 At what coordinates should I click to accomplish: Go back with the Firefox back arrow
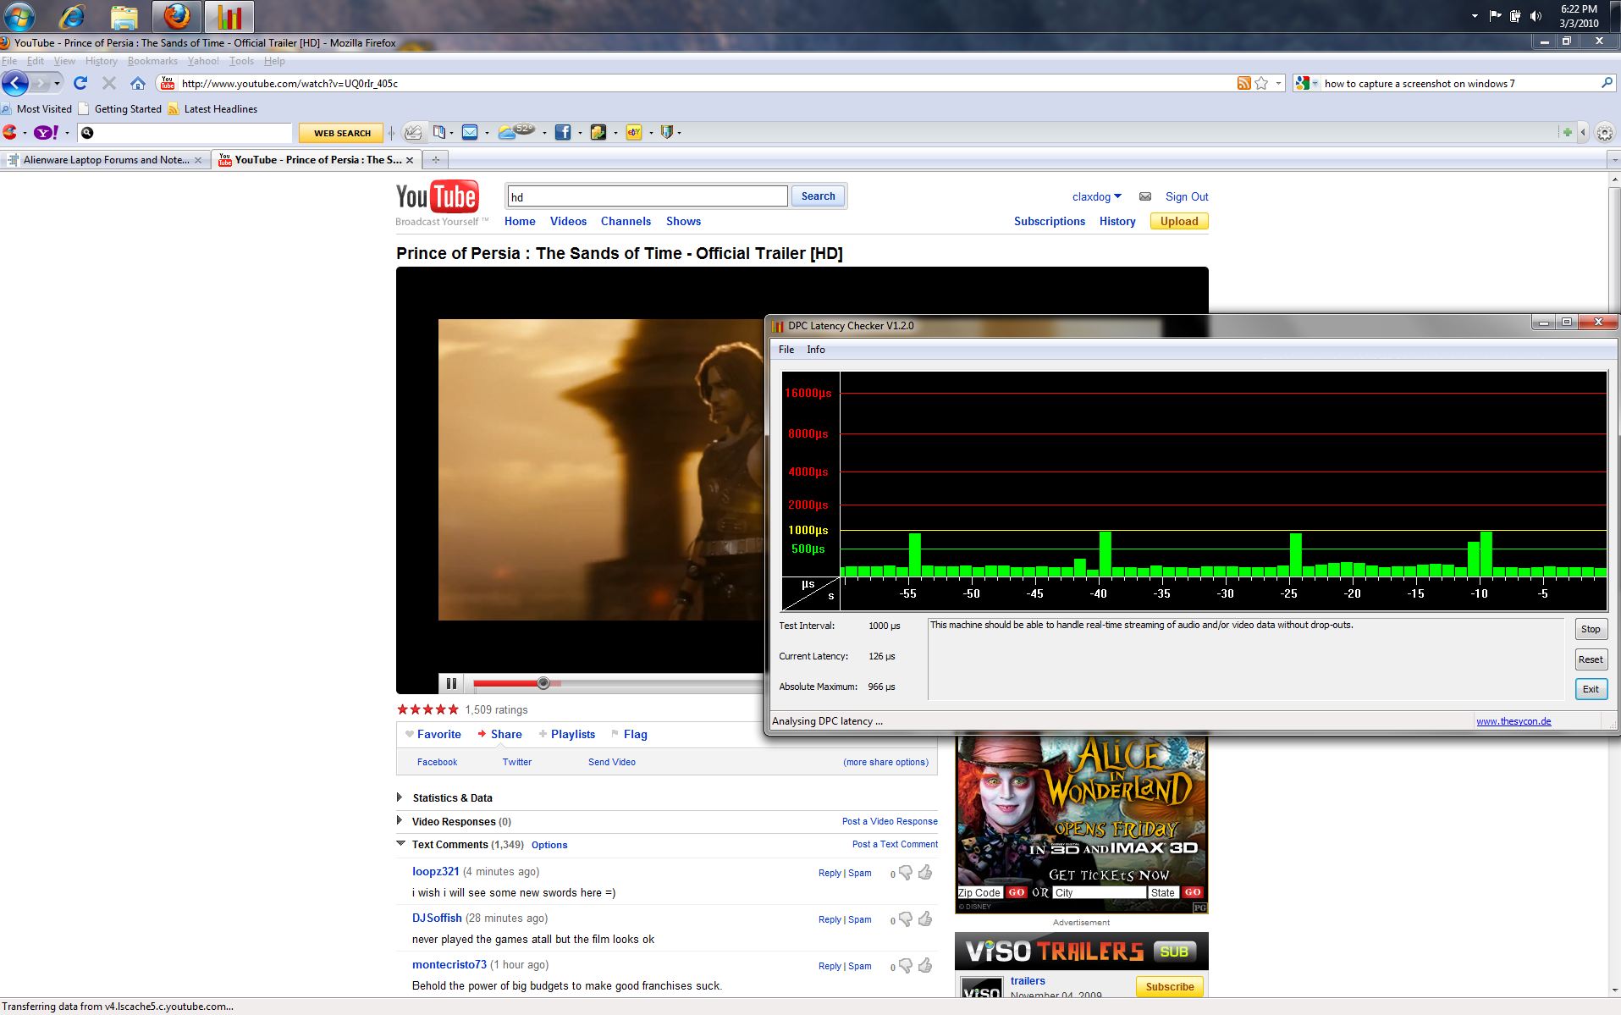tap(14, 83)
